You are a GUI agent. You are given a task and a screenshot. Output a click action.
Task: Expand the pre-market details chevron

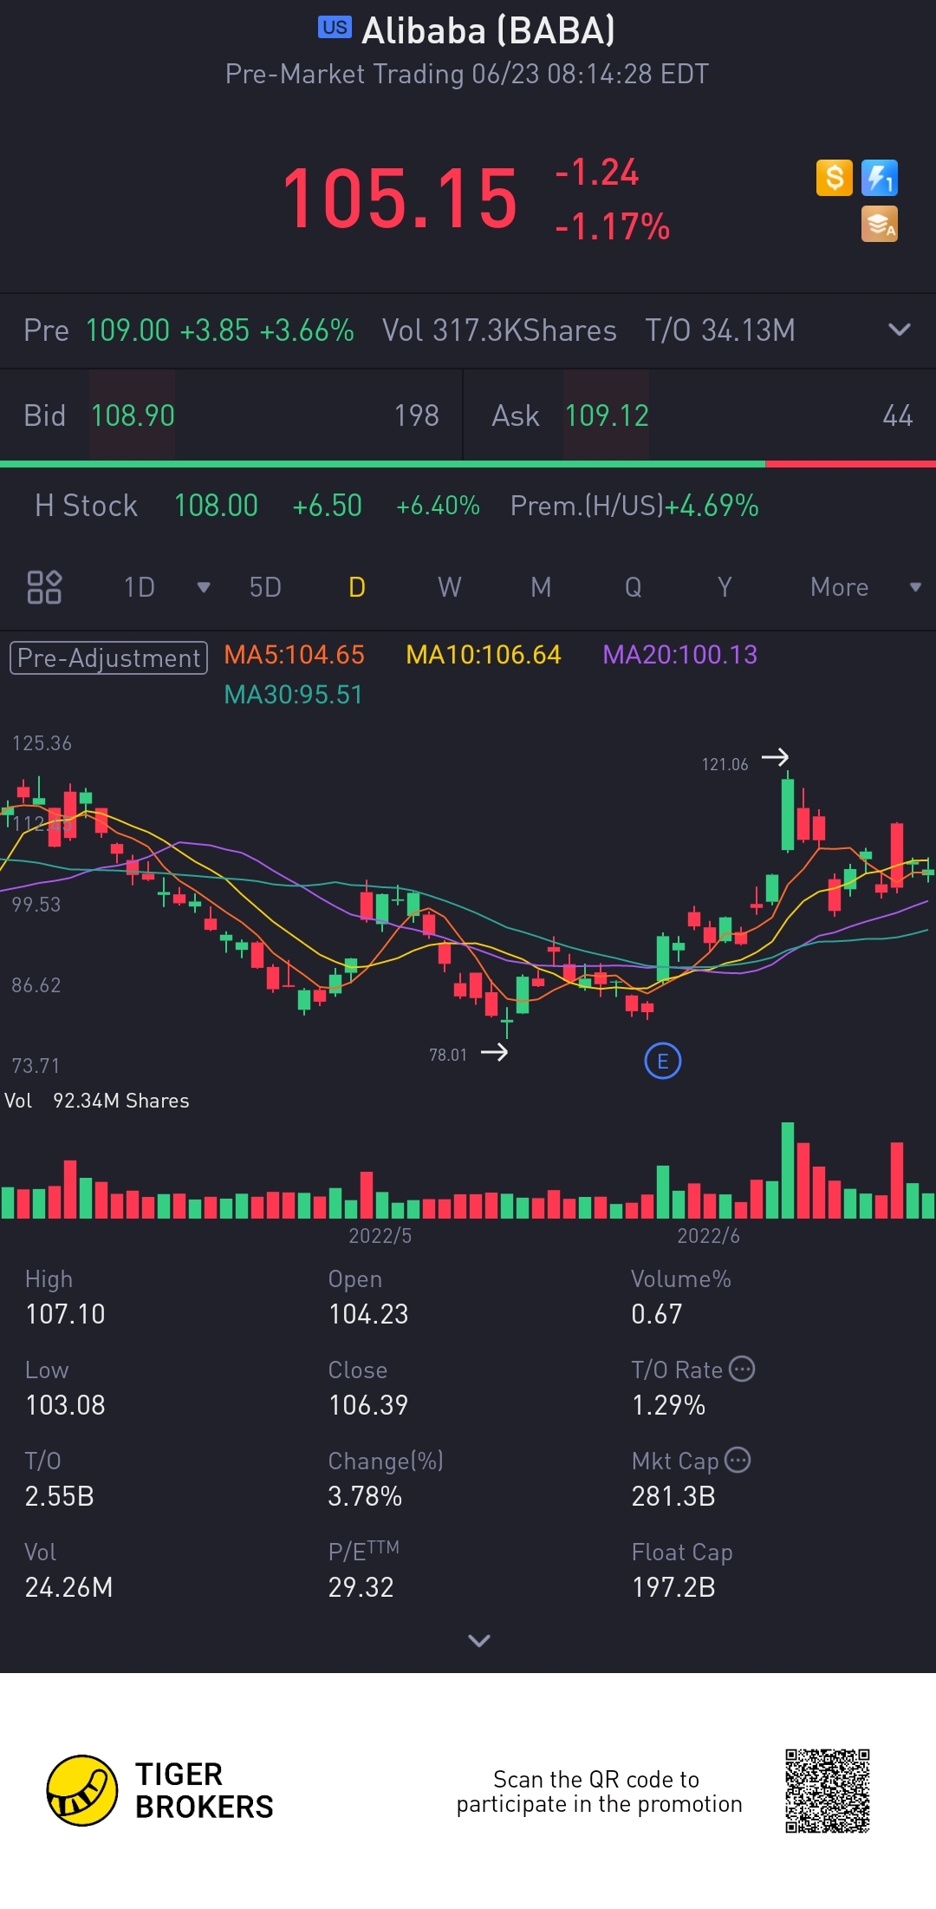[x=900, y=330]
